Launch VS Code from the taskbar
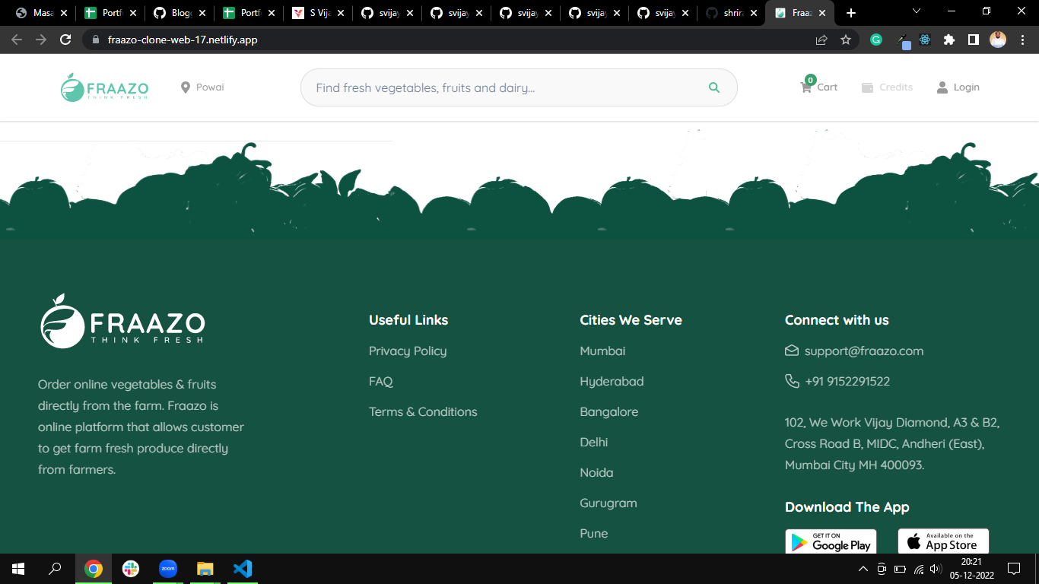The width and height of the screenshot is (1039, 584). (242, 568)
